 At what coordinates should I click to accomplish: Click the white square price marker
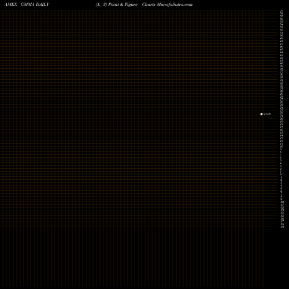[x=261, y=114]
